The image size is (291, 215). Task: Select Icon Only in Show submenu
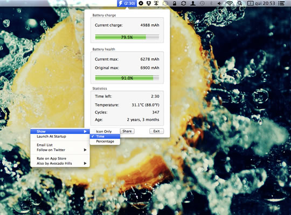(105, 131)
